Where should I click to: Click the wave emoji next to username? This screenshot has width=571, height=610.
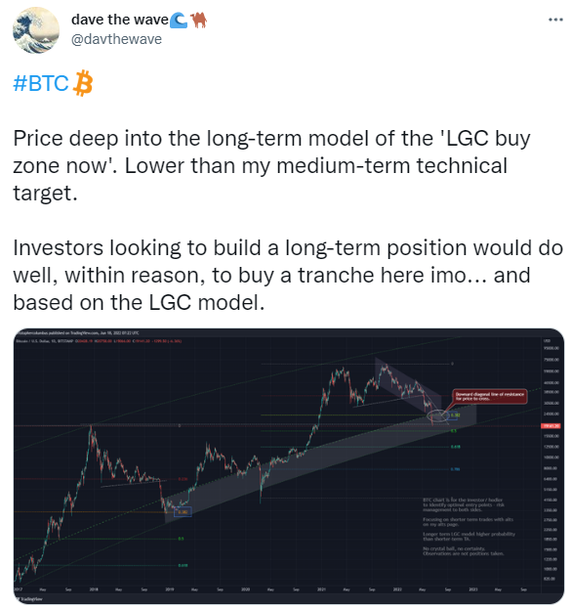(179, 20)
